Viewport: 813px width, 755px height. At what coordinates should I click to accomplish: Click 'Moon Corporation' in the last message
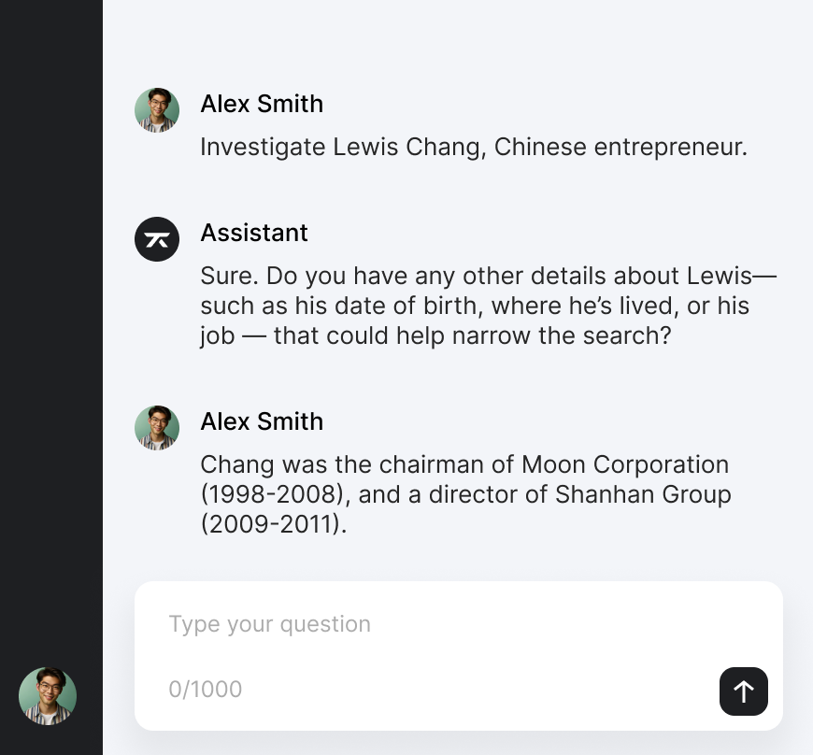click(625, 464)
